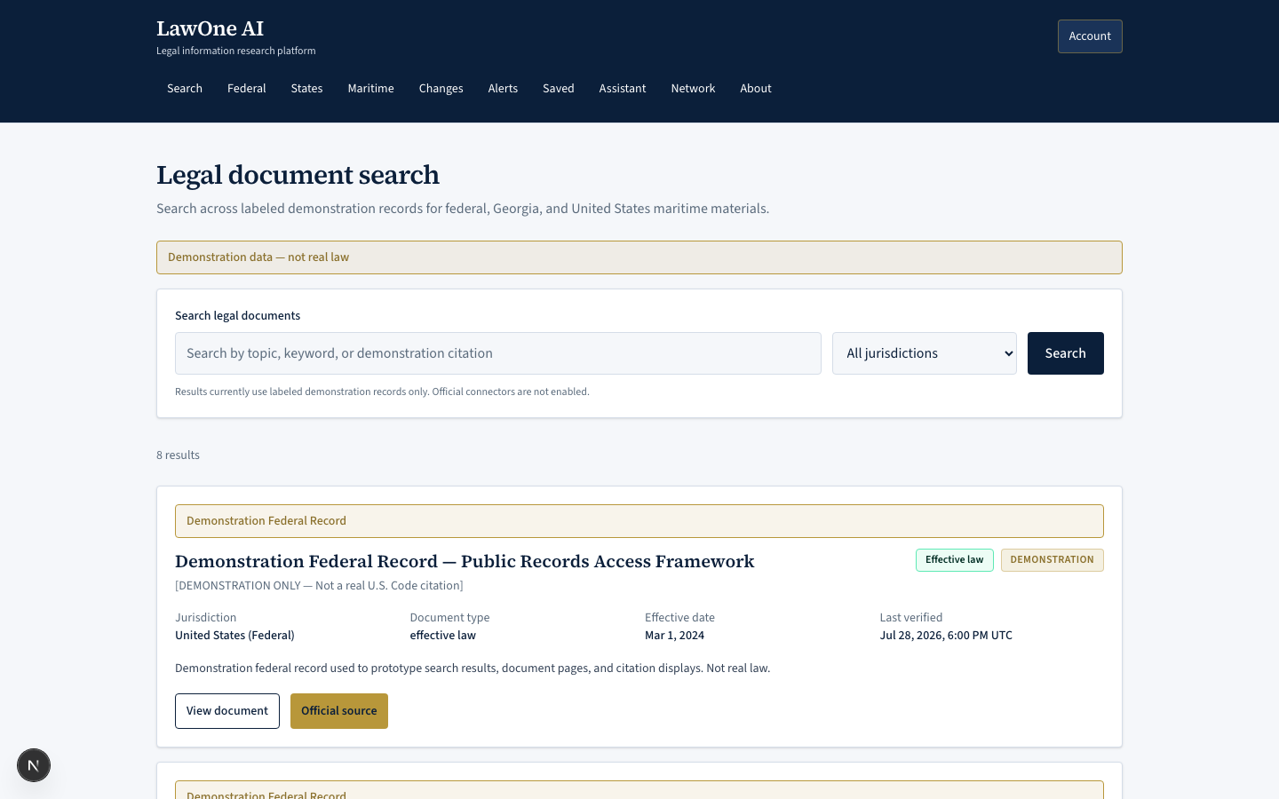
Task: Open the Assistant nav item
Action: [623, 89]
